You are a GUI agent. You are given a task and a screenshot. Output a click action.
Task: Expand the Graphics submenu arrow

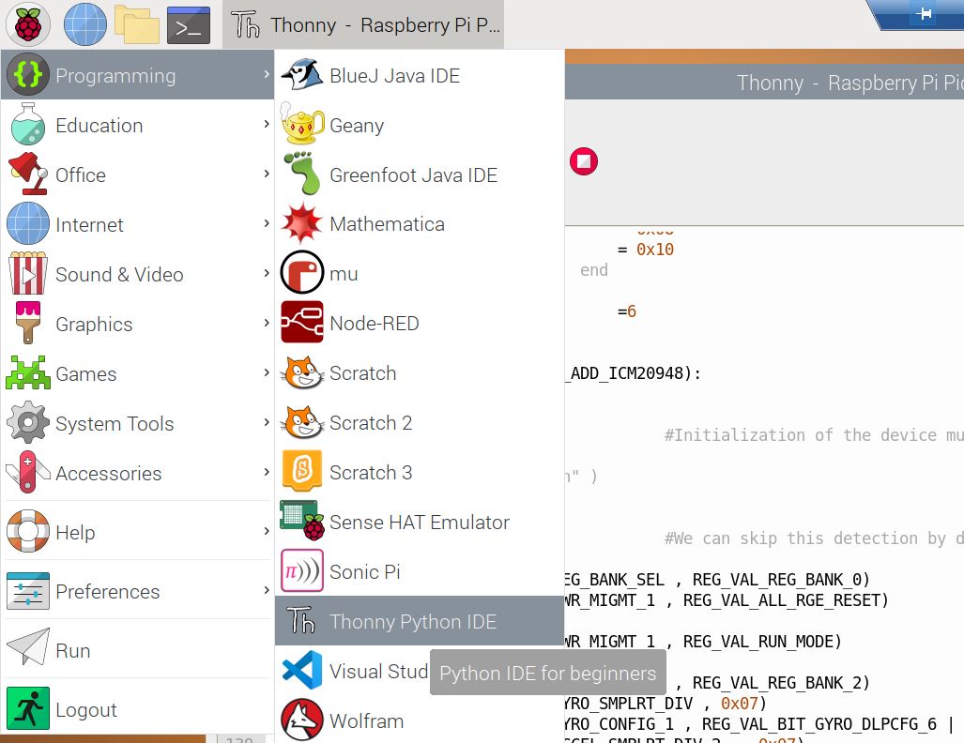point(267,323)
